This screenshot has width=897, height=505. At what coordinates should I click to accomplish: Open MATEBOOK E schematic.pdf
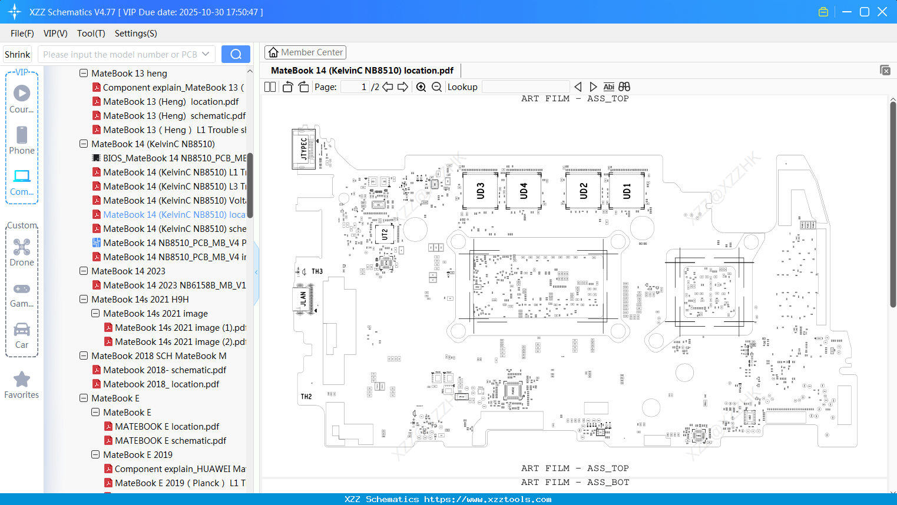(165, 440)
